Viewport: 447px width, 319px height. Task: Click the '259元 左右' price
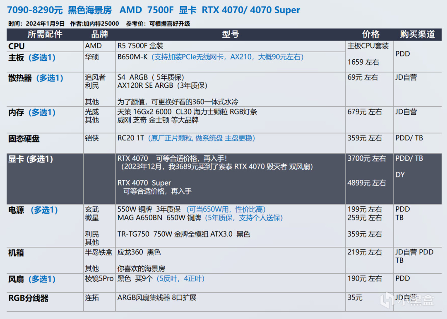point(365,218)
